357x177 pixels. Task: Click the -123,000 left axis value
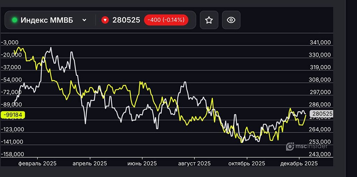click(12, 129)
